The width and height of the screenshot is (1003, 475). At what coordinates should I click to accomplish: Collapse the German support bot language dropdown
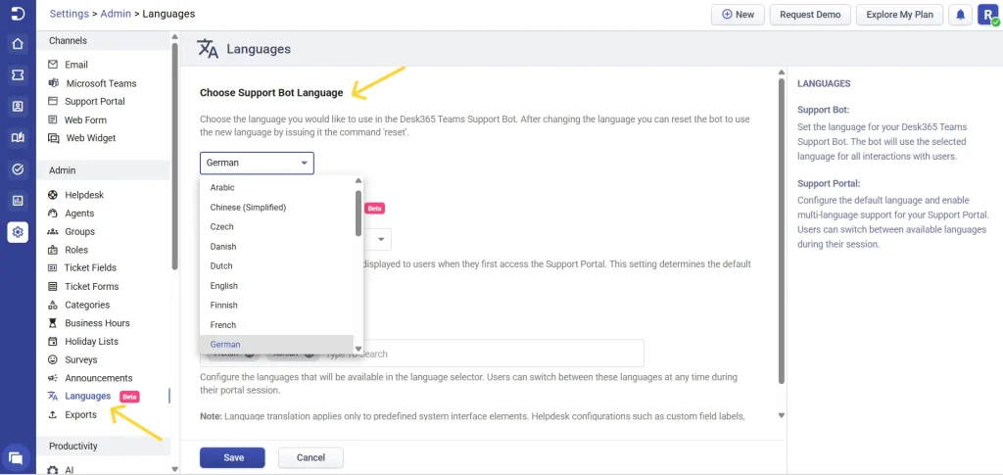coord(258,163)
